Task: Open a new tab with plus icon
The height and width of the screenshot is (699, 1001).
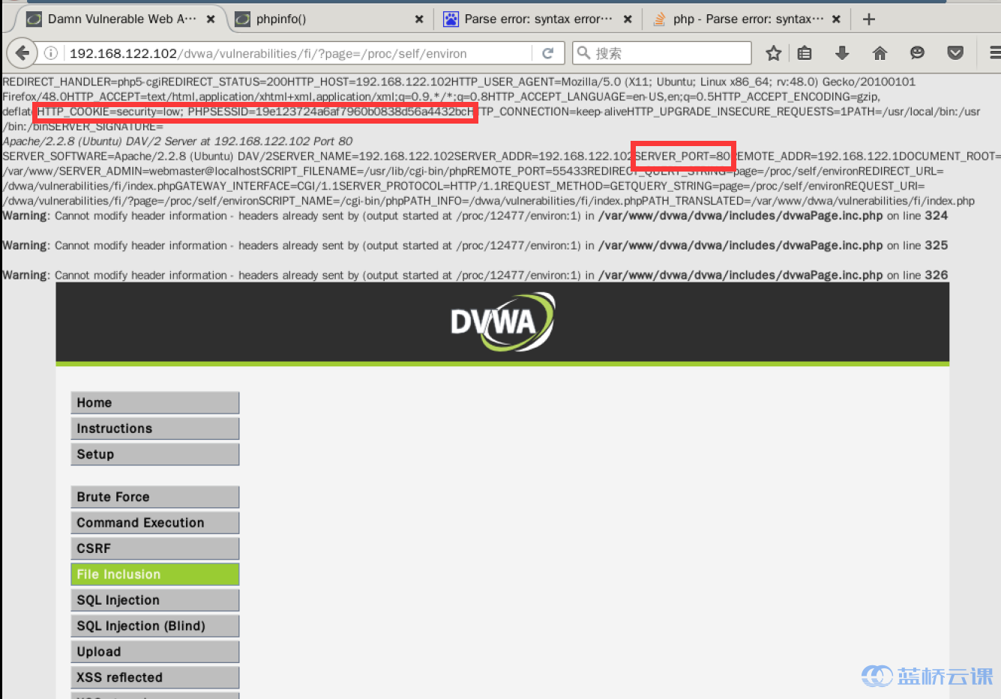Action: tap(869, 19)
